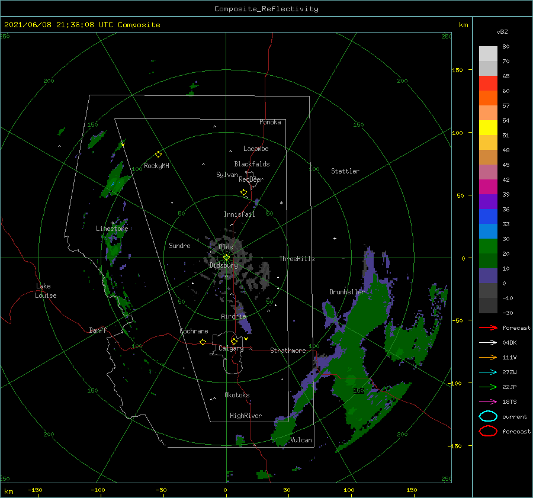Screen dimensions: 533x498
Task: Click the Lake Louise label
Action: 46,291
